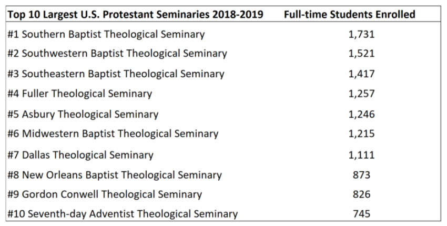
Task: Click the Southern Baptist Theological Seminary row
Action: click(x=106, y=35)
